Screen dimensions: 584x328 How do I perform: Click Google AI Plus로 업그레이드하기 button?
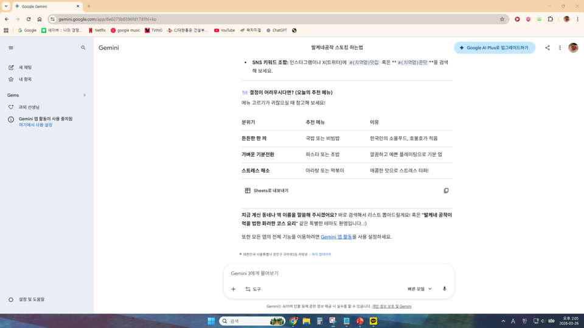(494, 47)
